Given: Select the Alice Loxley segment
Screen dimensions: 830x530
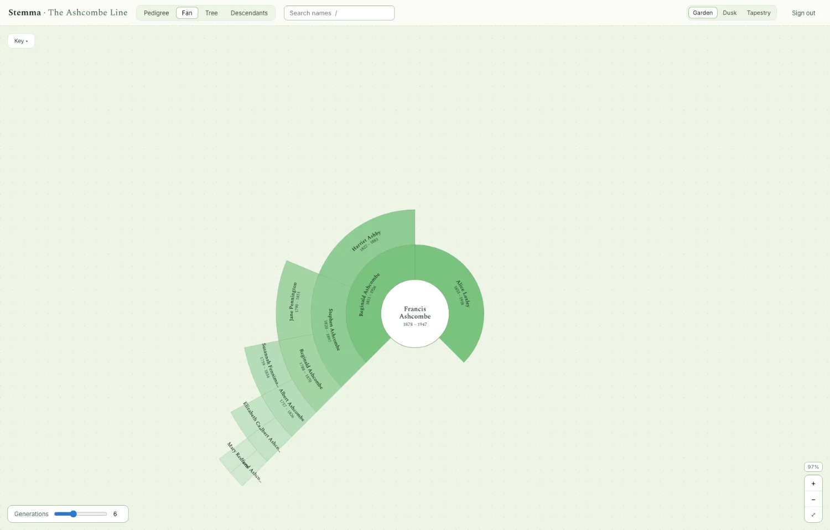Looking at the screenshot, I should pos(464,293).
